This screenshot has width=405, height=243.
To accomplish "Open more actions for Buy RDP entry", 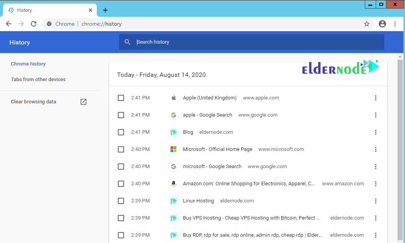I will click(x=376, y=235).
